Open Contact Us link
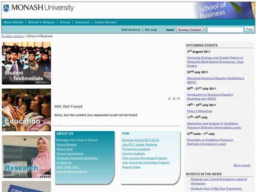256x192 pixels. pyautogui.click(x=64, y=163)
